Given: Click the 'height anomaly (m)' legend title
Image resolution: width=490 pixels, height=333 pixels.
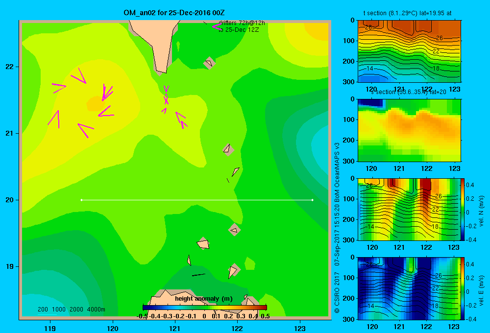Looking at the screenshot, I should point(204,299).
